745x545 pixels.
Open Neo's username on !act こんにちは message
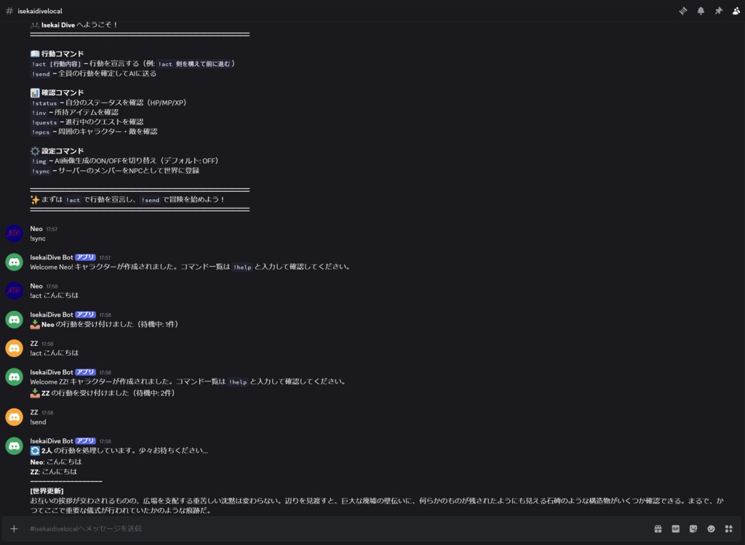36,286
